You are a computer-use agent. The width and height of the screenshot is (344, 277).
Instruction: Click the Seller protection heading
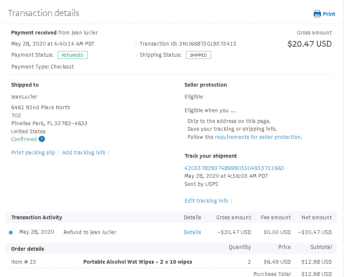tap(206, 85)
